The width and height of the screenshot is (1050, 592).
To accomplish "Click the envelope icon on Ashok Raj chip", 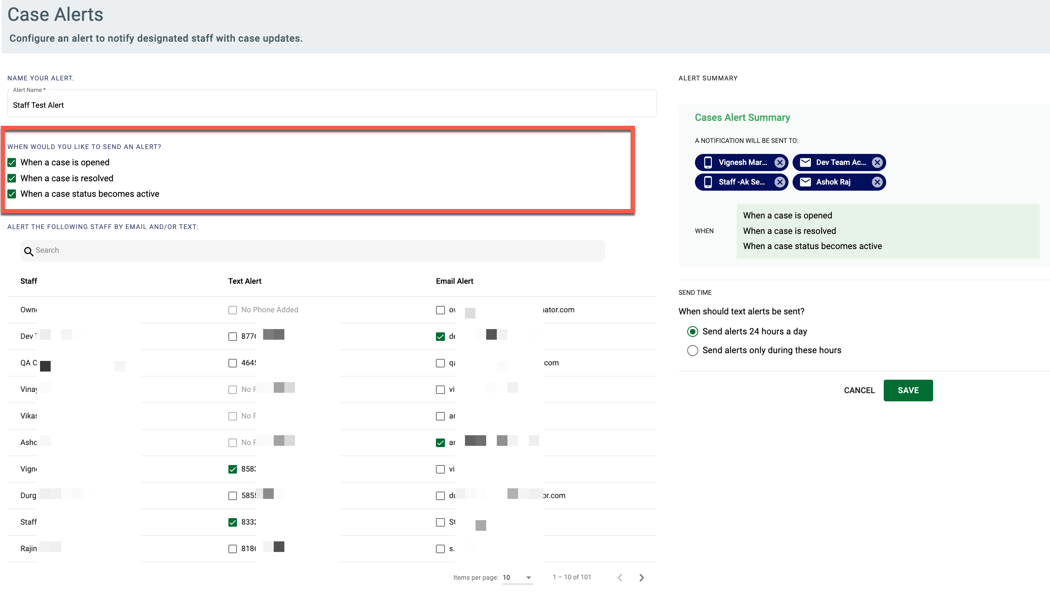I will 805,182.
